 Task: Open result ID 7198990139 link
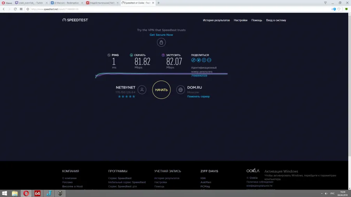tap(199, 76)
